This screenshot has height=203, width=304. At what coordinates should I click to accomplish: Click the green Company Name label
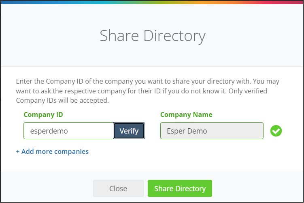tap(186, 115)
